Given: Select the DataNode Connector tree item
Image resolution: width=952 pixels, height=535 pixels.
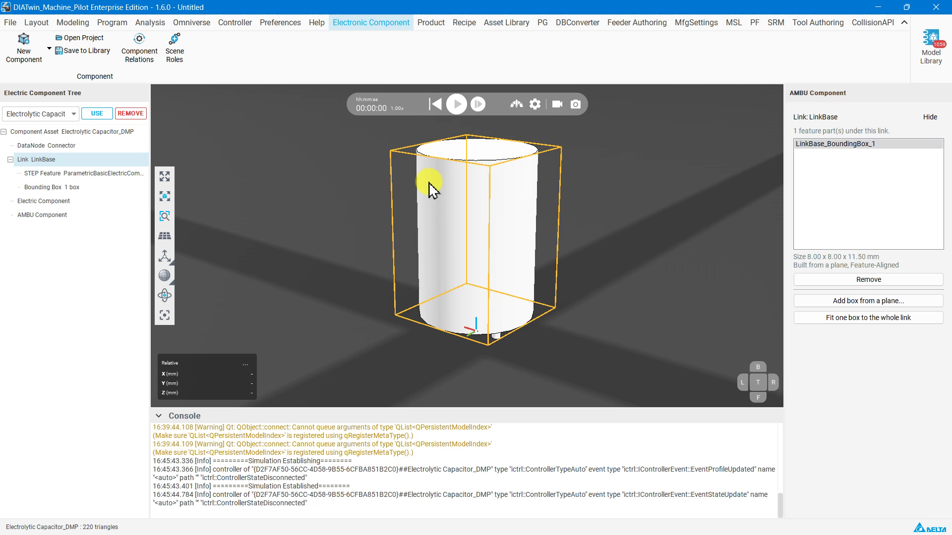Looking at the screenshot, I should coord(46,146).
